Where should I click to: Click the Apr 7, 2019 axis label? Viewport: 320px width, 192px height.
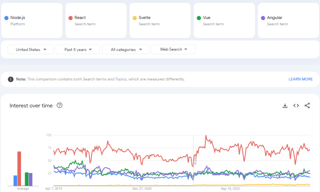tap(54, 188)
